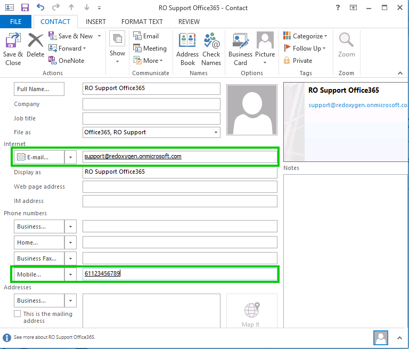Click the Business... phone button

[x=39, y=226]
